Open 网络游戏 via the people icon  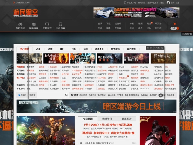click(34, 24)
